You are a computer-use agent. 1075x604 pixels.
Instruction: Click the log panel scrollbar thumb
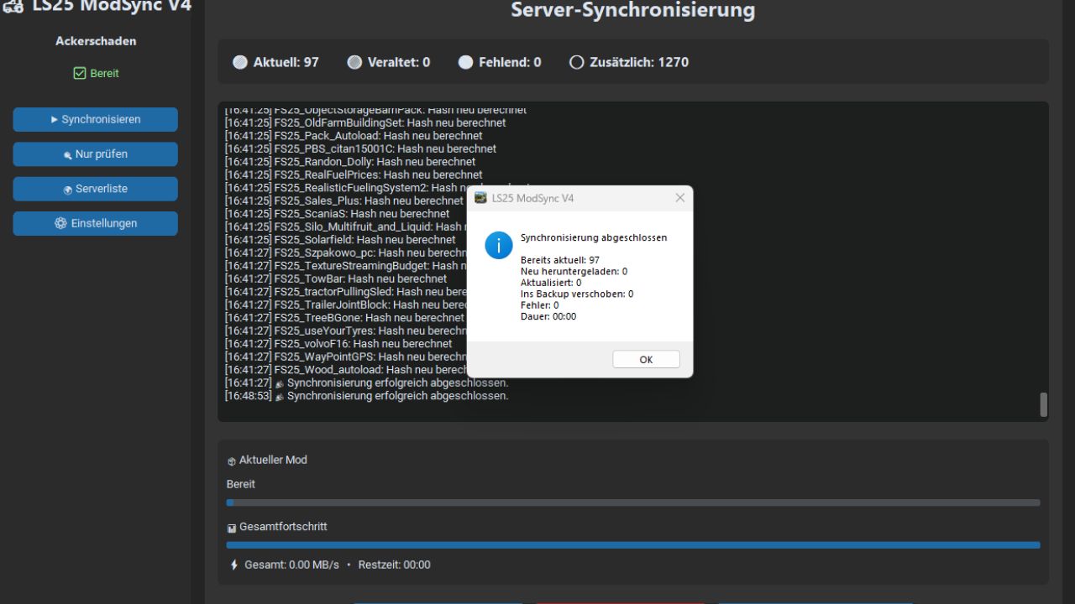pyautogui.click(x=1044, y=404)
